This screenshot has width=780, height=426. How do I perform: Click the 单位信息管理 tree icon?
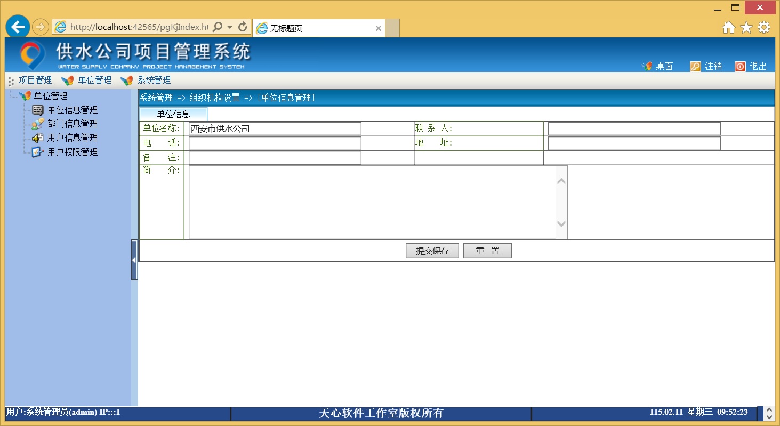tap(37, 110)
